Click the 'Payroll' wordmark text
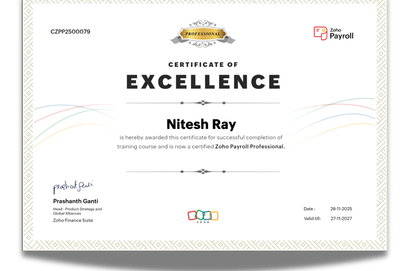 click(x=341, y=36)
